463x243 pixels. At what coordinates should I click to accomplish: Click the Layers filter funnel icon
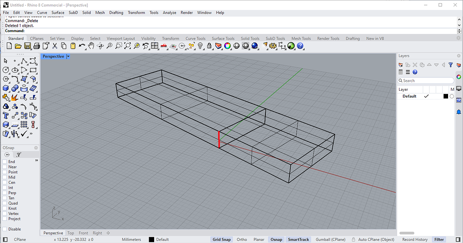pos(450,65)
